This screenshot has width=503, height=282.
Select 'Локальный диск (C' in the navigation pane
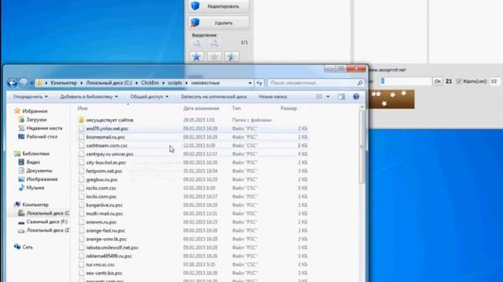click(47, 213)
